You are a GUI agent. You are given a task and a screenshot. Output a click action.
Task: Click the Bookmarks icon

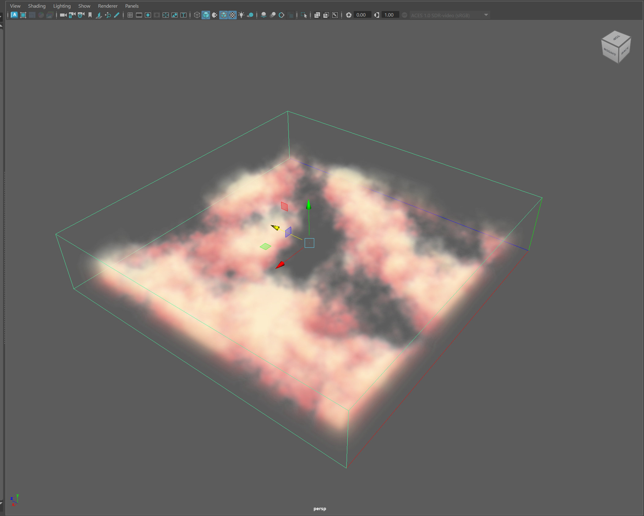pos(90,15)
